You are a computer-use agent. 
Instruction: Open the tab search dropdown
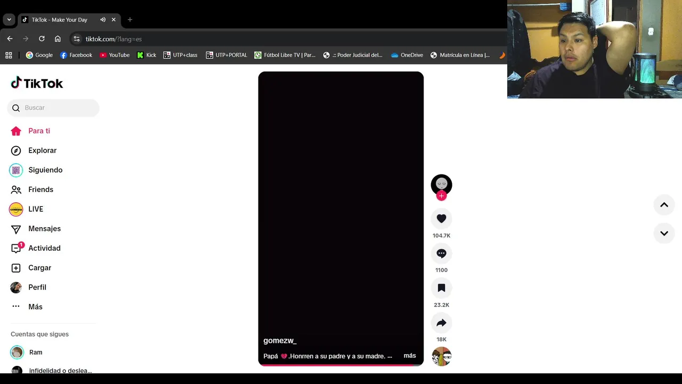pyautogui.click(x=9, y=20)
